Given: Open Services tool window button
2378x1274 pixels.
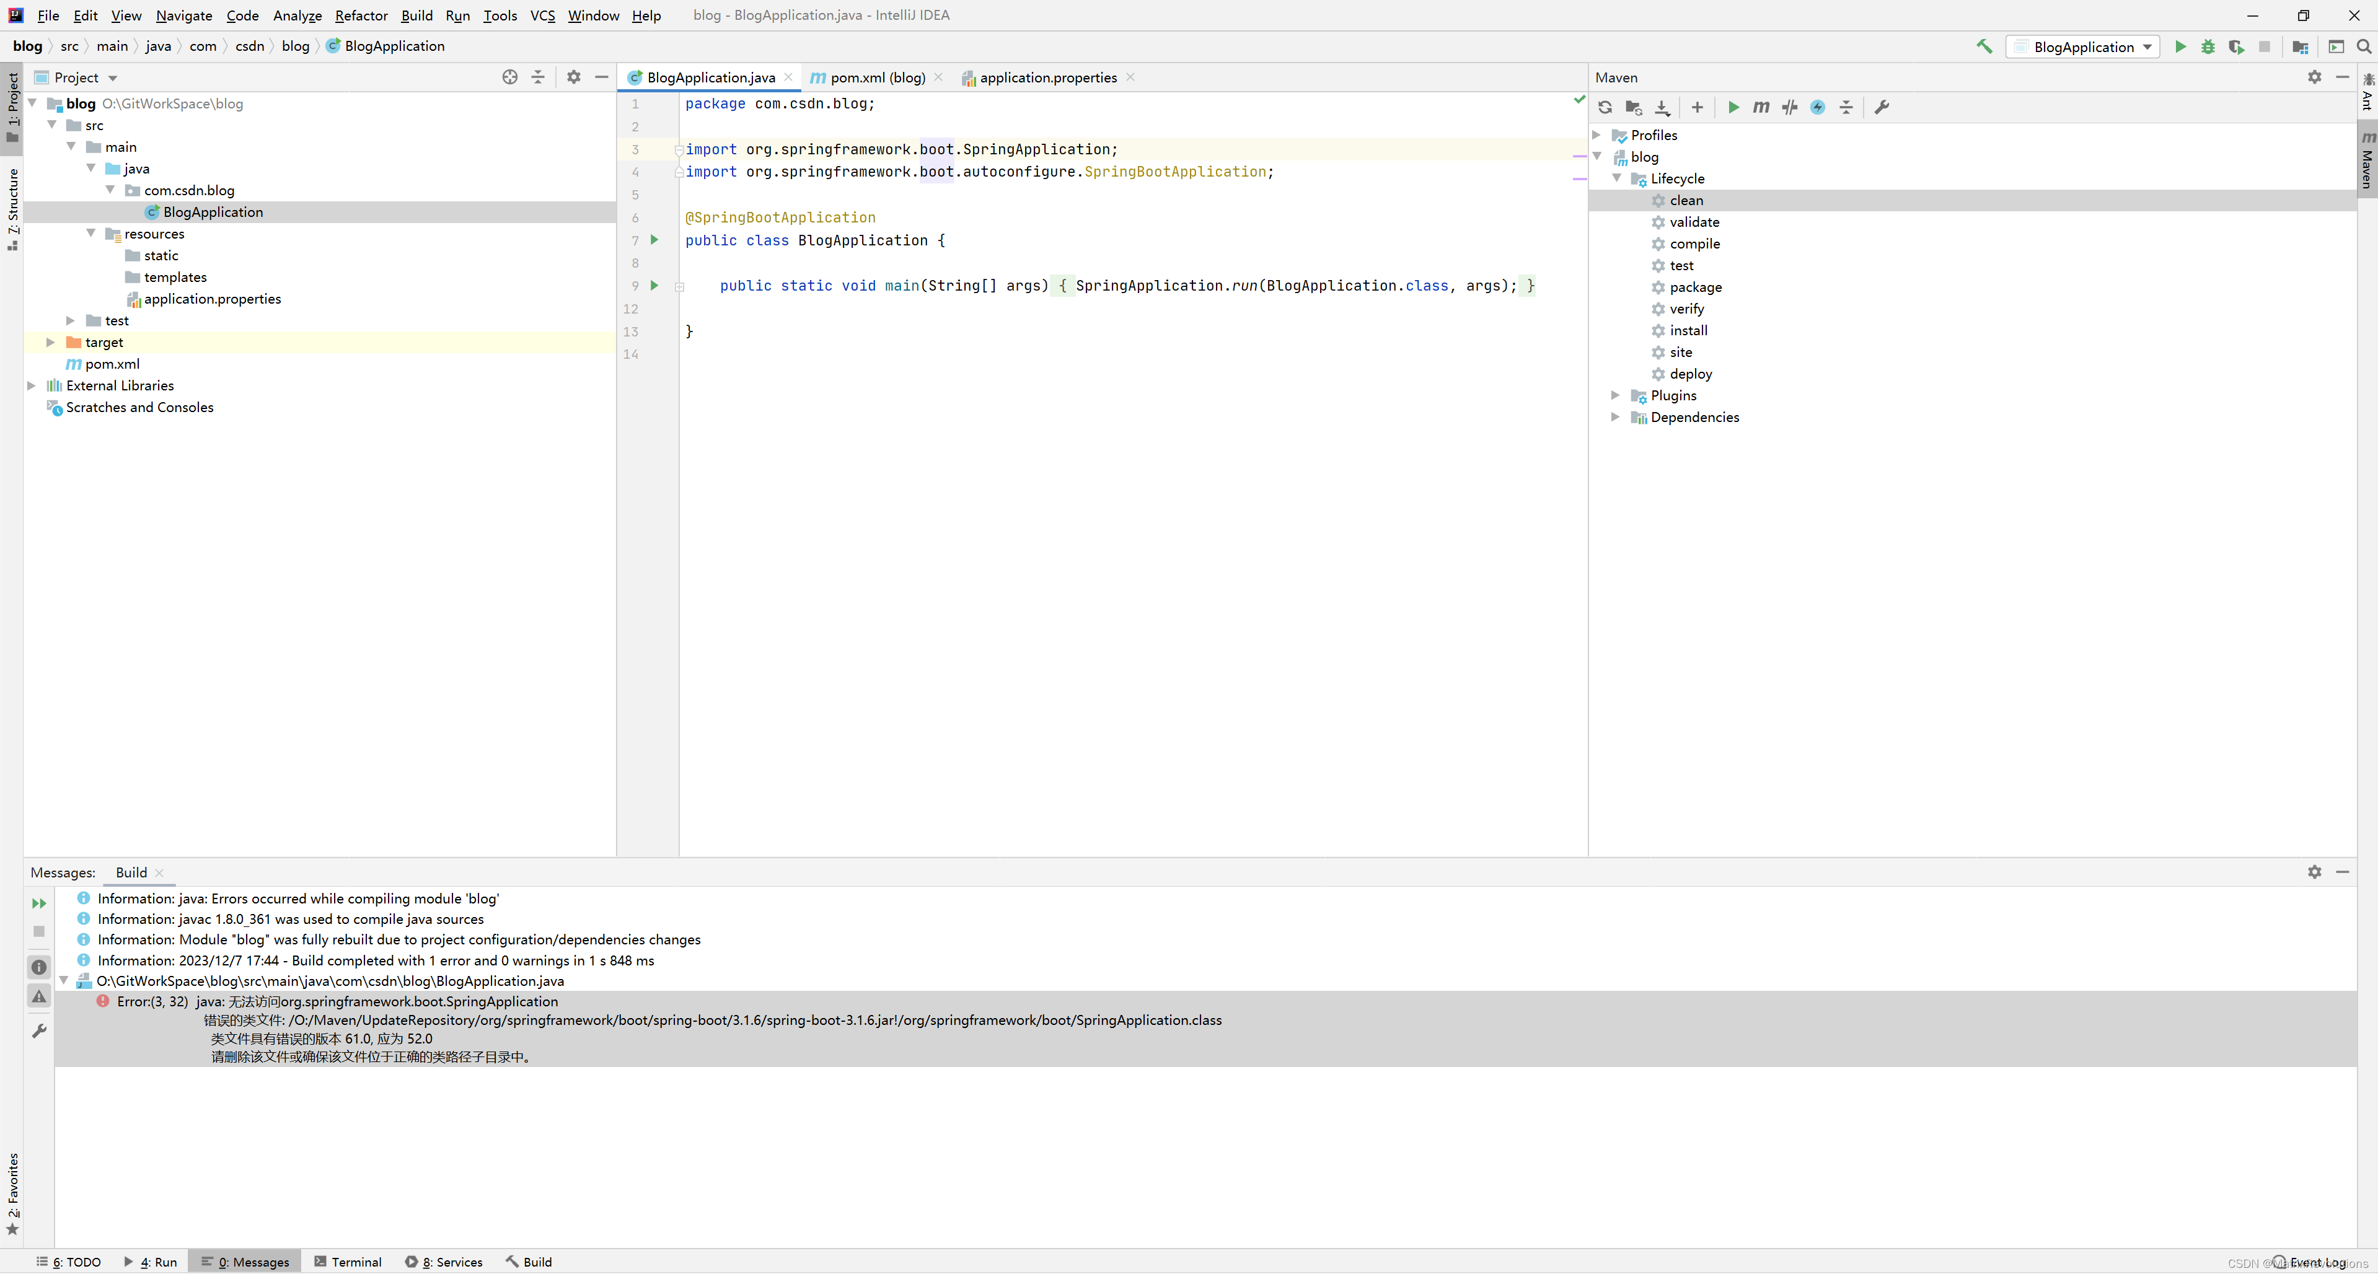Looking at the screenshot, I should point(444,1262).
